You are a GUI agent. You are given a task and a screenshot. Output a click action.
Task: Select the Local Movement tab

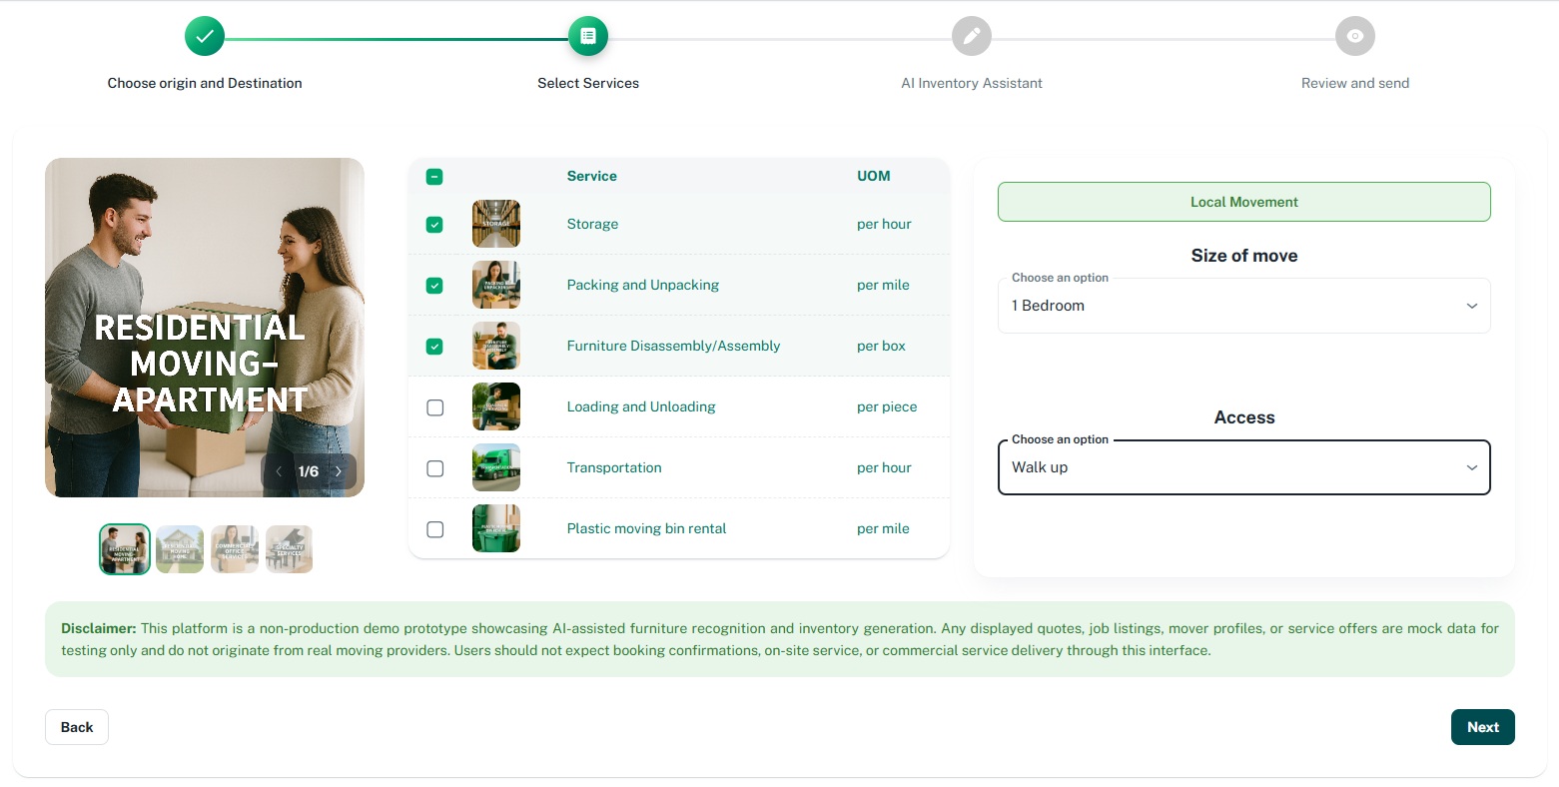point(1243,202)
